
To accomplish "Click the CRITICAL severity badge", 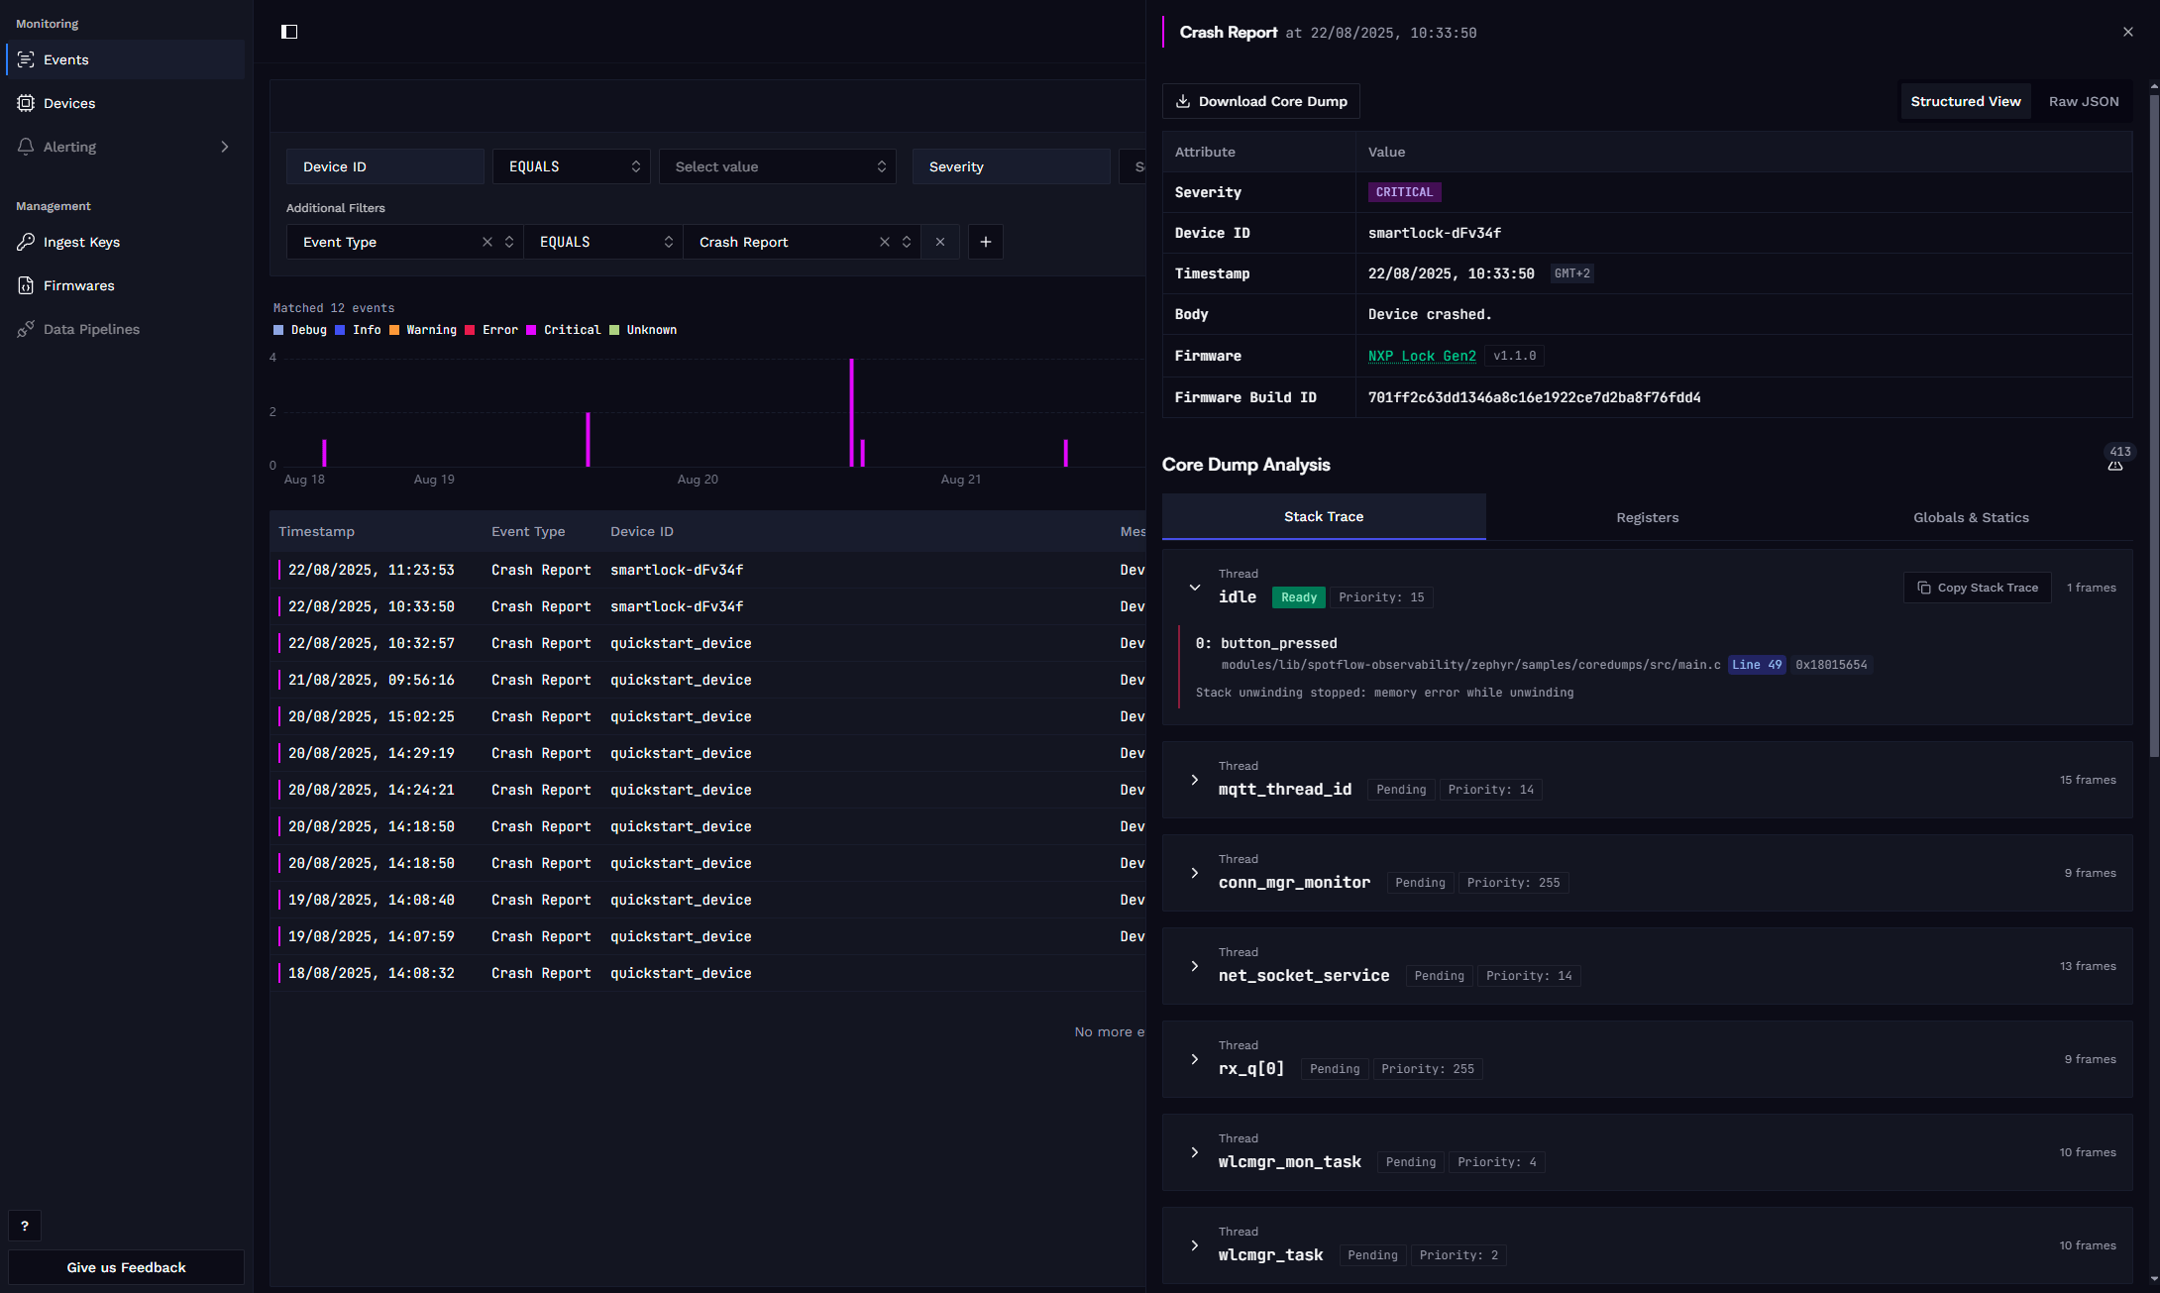I will tap(1404, 192).
